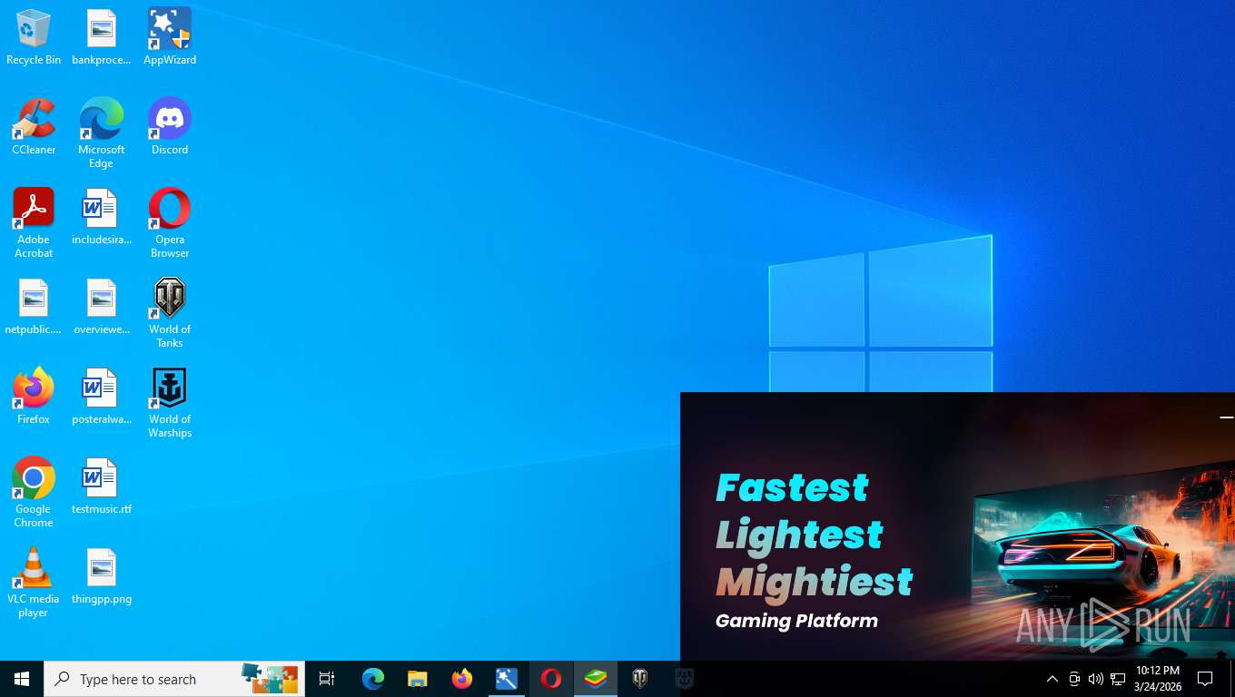This screenshot has width=1235, height=697.
Task: Open World of Tanks from the taskbar
Action: (x=640, y=679)
